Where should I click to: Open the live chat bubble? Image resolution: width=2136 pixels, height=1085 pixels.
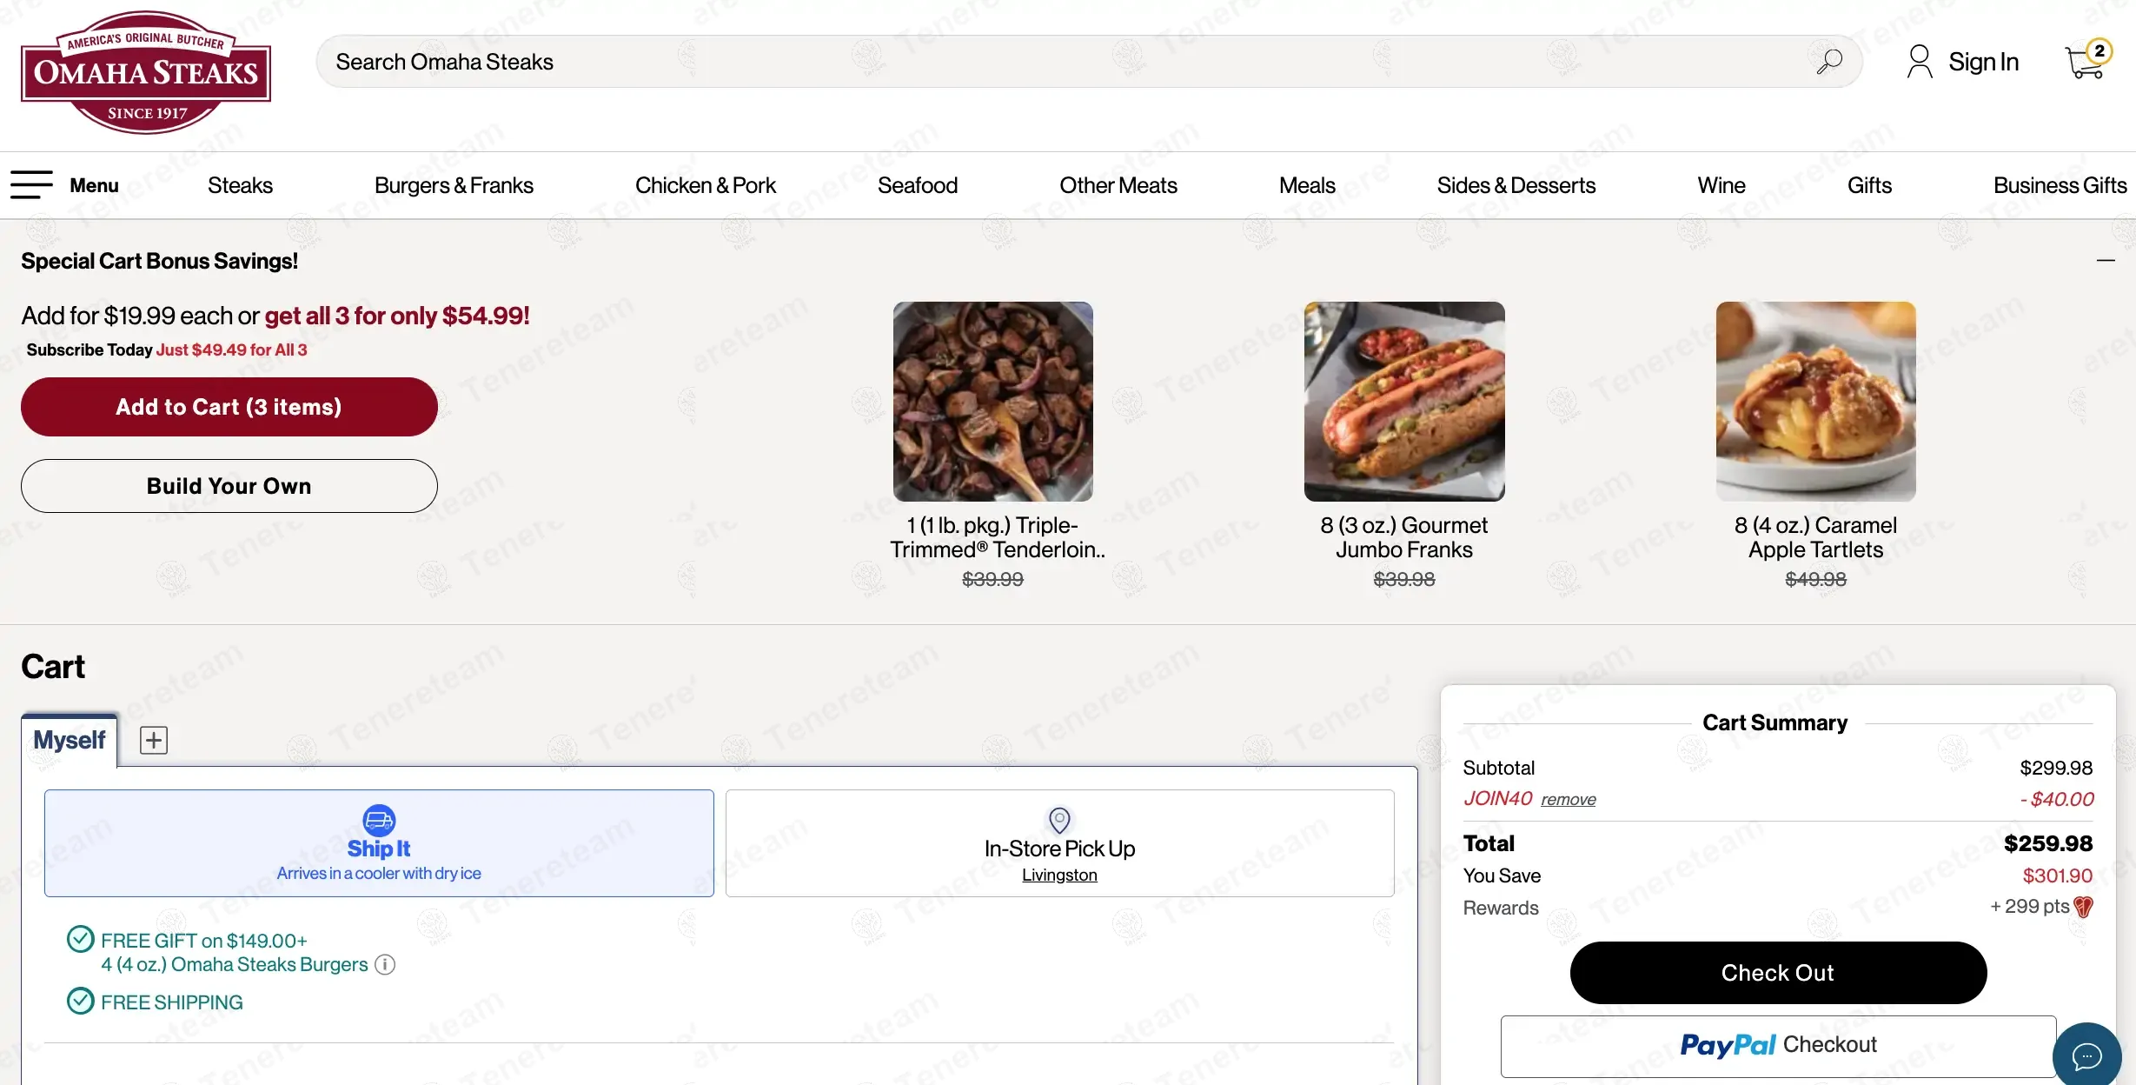[x=2086, y=1055]
